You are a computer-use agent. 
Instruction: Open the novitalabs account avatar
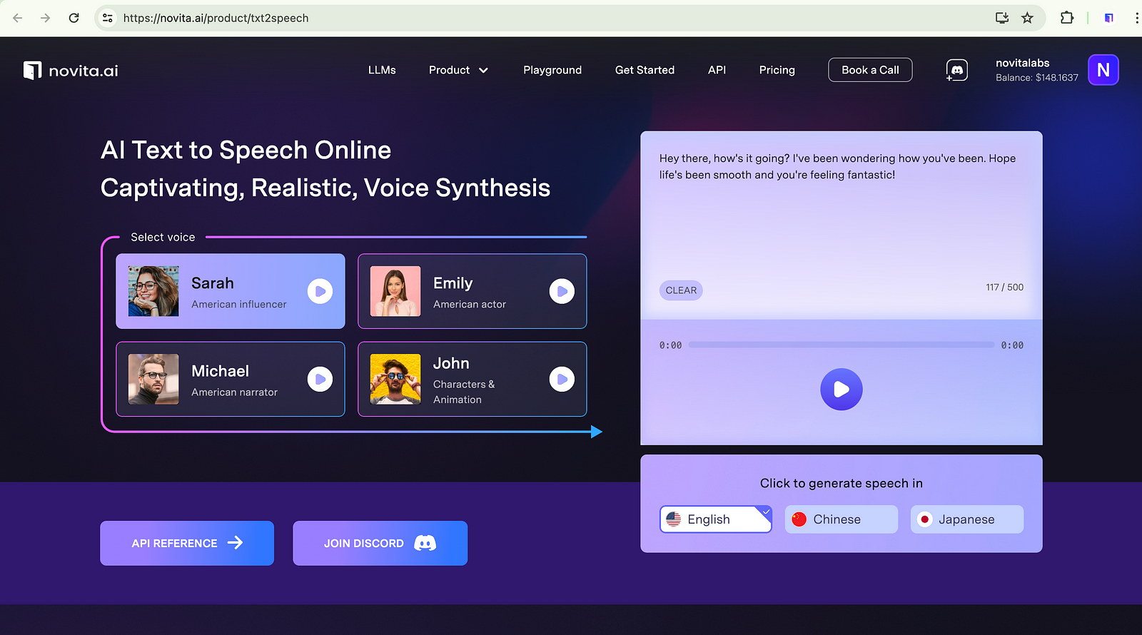(x=1103, y=70)
